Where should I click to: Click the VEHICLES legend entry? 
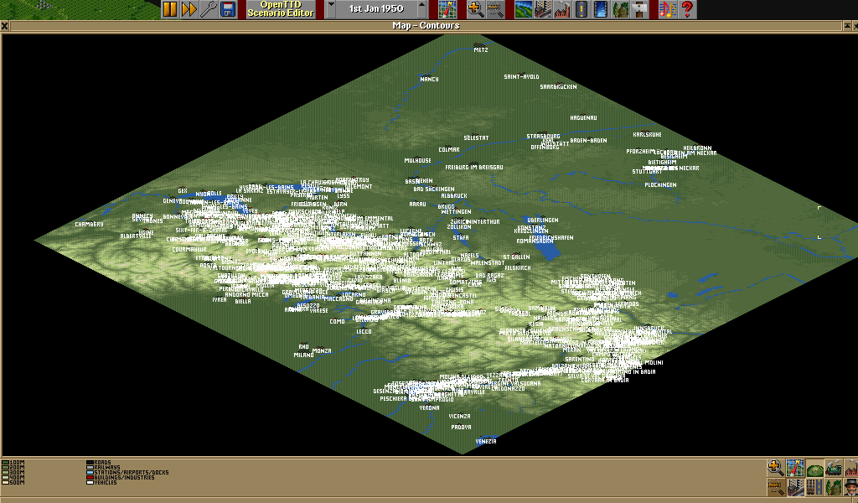click(x=101, y=482)
